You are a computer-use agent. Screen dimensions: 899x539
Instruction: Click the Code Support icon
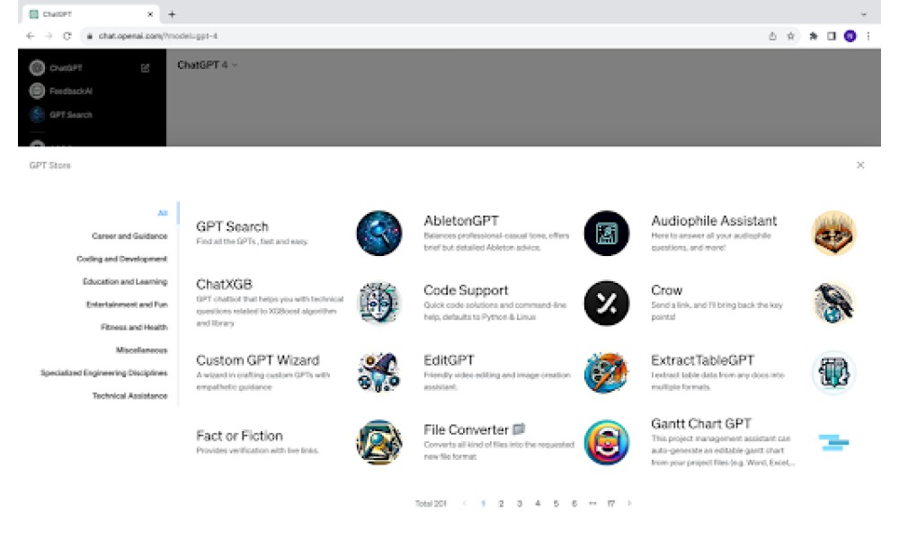[x=607, y=303]
